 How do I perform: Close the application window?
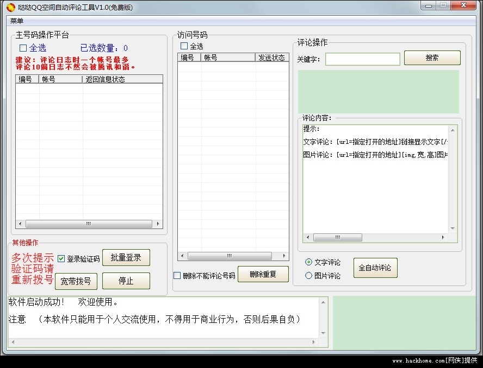pos(463,5)
